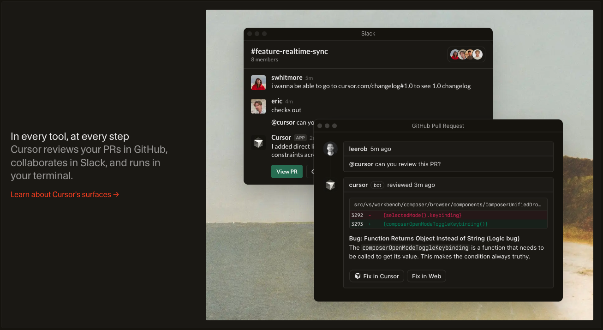Screen dimensions: 603x330
Task: Click the APP badge beside Cursor
Action: pyautogui.click(x=300, y=138)
